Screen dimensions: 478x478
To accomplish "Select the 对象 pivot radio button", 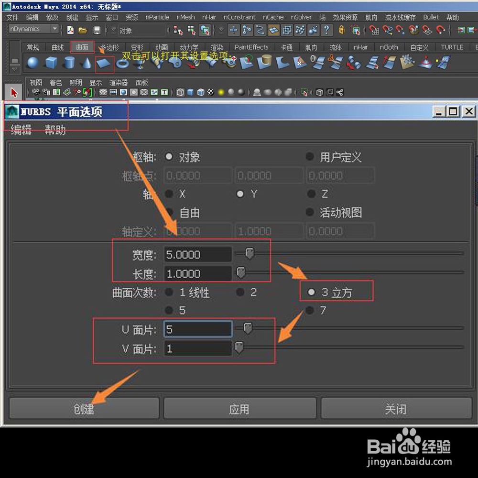I will click(169, 157).
